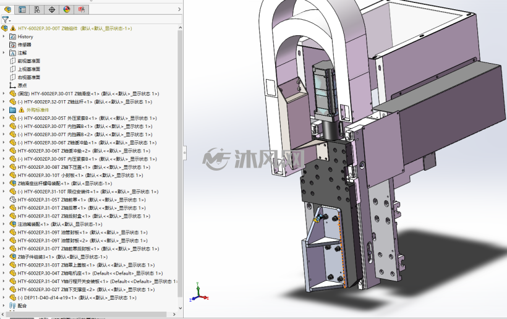Expand the History node

point(4,36)
